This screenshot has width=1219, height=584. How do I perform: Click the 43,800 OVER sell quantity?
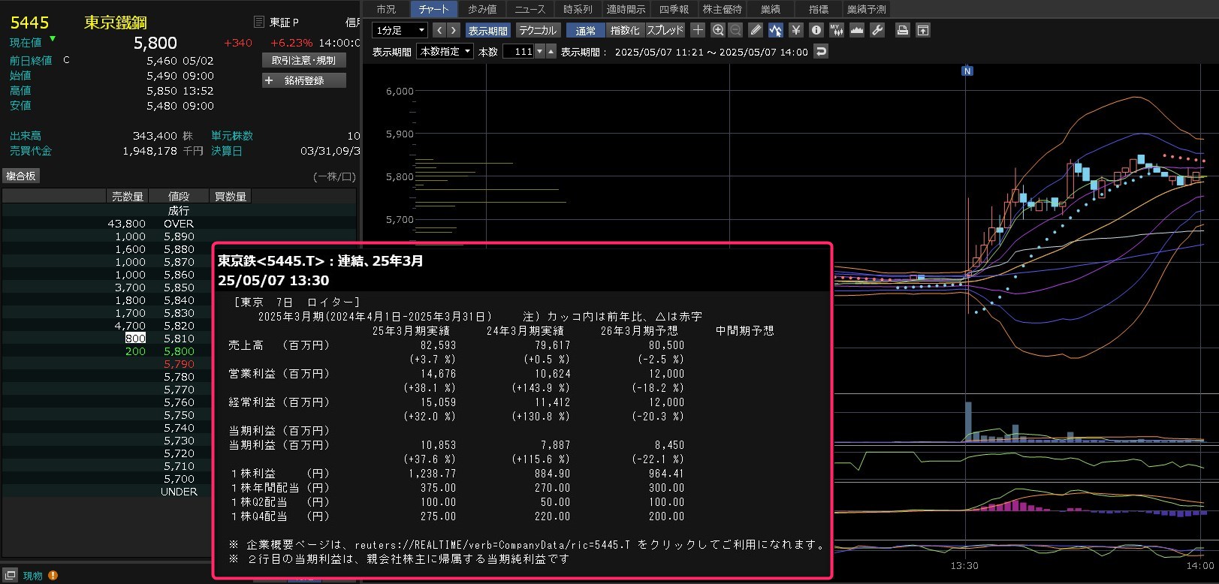point(127,224)
